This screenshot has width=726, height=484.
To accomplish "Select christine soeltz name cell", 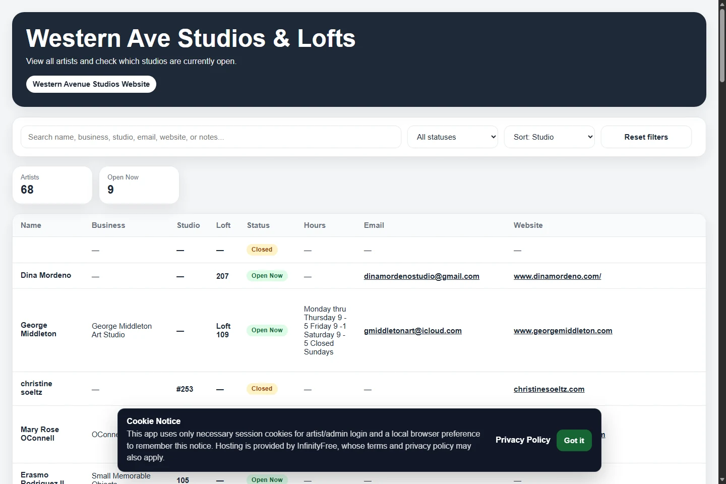I will 36,388.
